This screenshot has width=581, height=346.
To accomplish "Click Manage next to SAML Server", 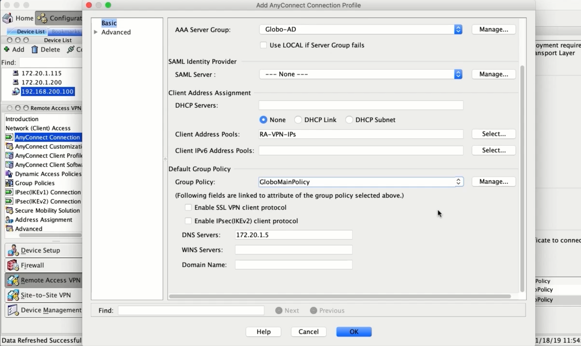I will tap(494, 74).
